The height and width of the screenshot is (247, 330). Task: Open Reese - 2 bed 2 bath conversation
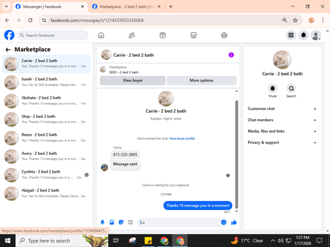[46, 138]
